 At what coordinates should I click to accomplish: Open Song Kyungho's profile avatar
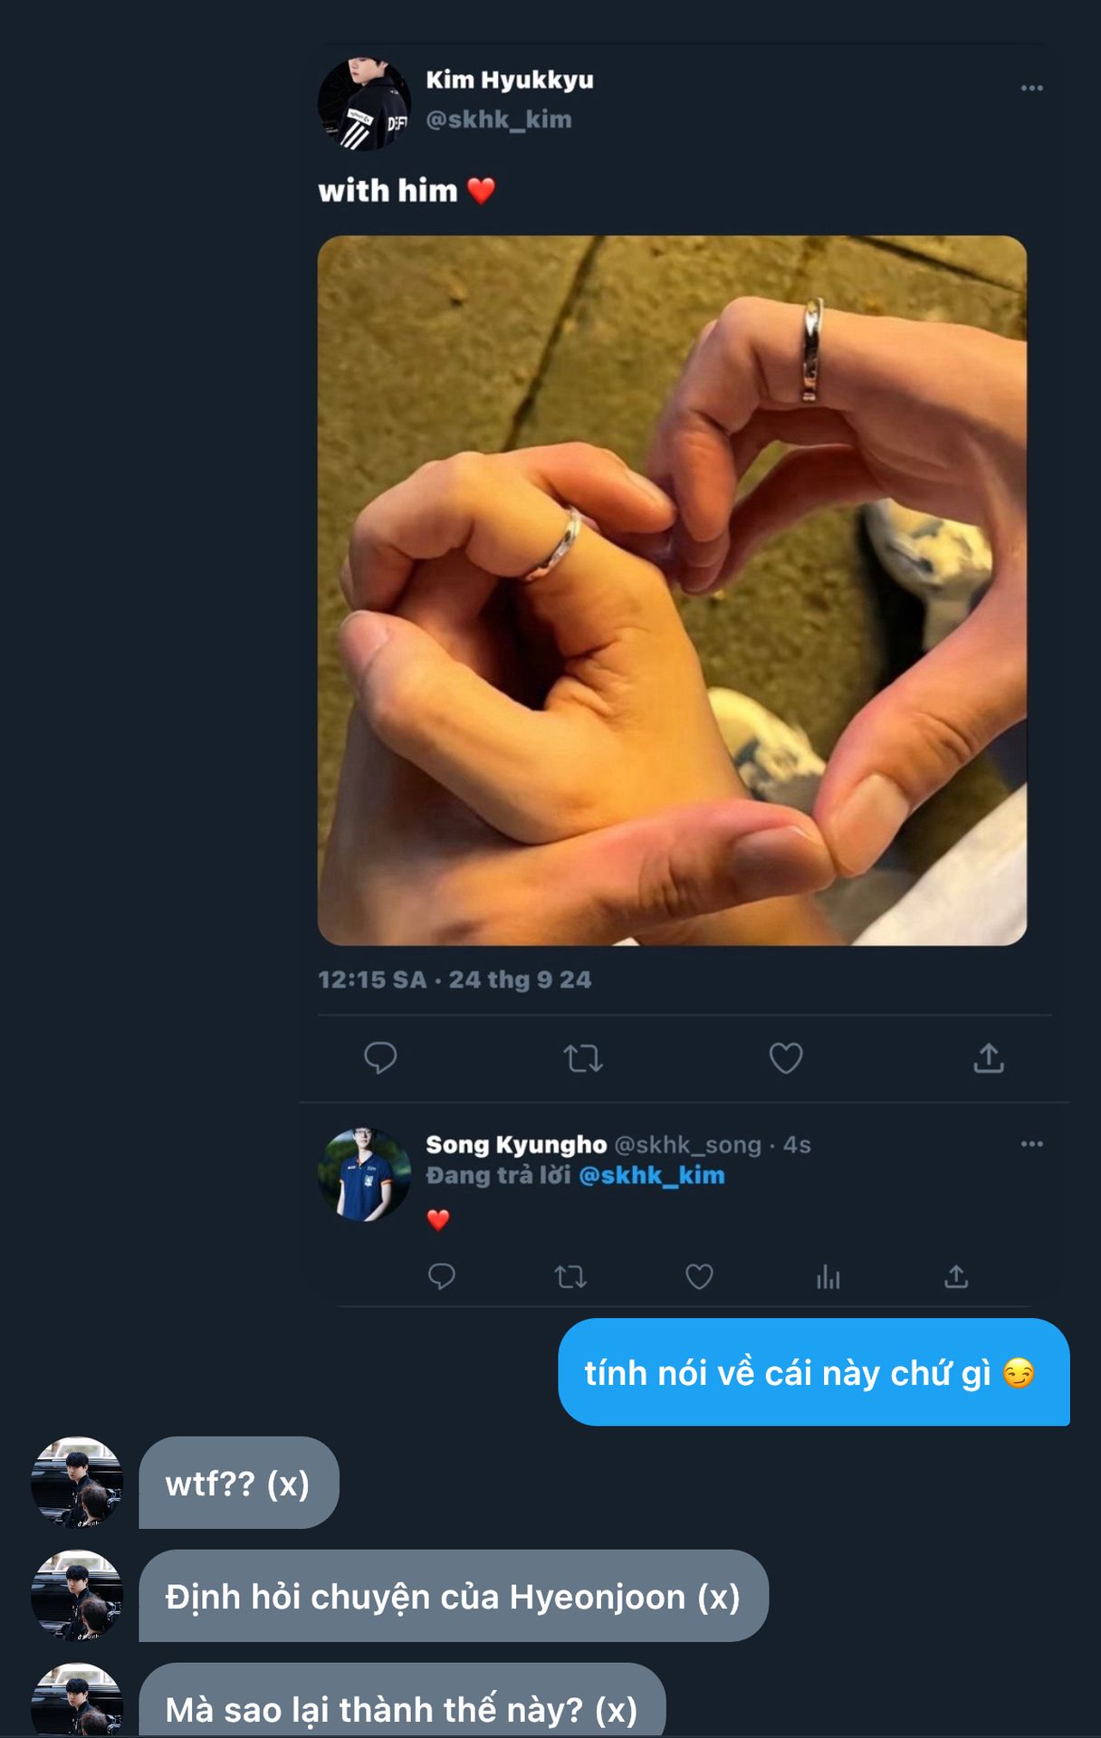pyautogui.click(x=364, y=1174)
